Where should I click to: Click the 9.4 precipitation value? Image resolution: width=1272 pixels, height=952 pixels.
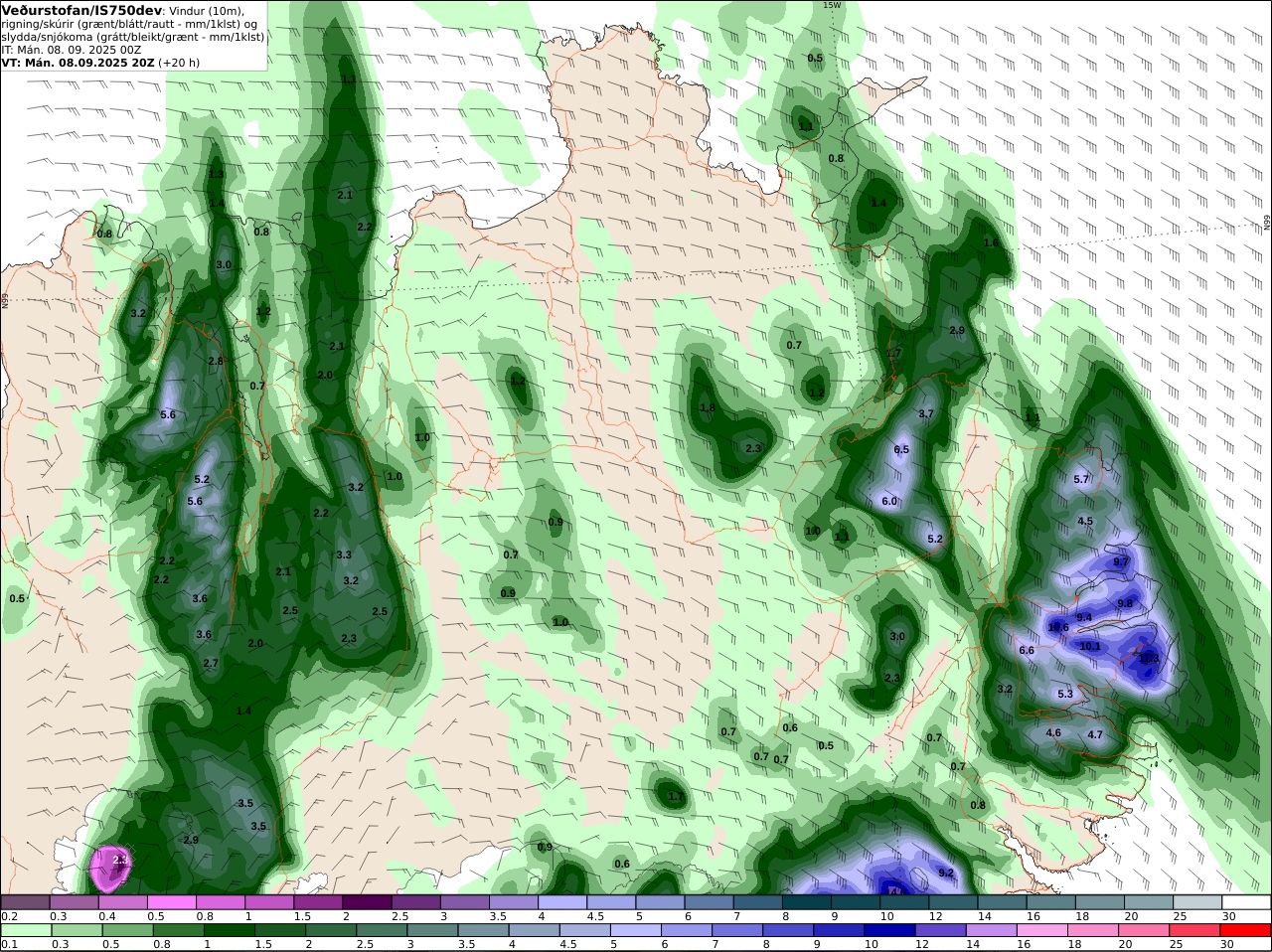(x=1084, y=617)
